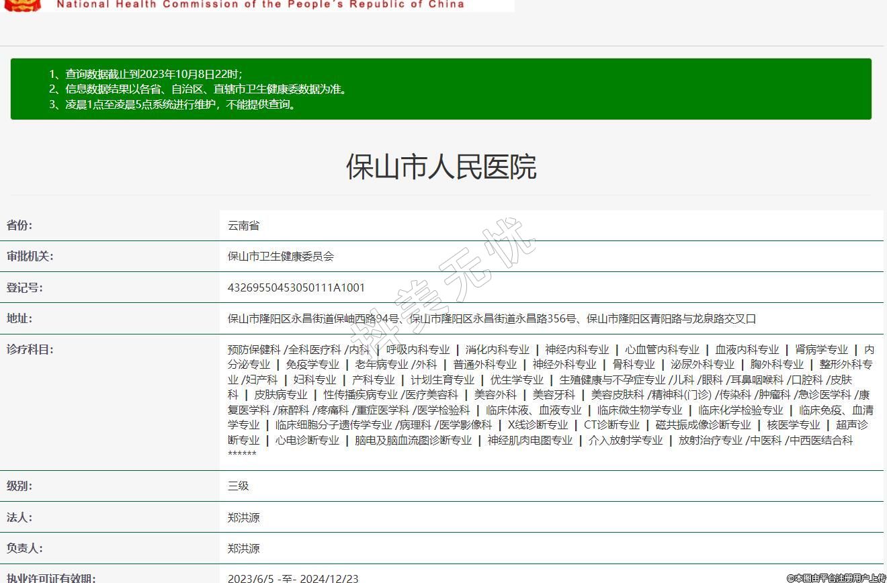Select the province value 云南省
Image resolution: width=887 pixels, height=583 pixels.
coord(243,226)
